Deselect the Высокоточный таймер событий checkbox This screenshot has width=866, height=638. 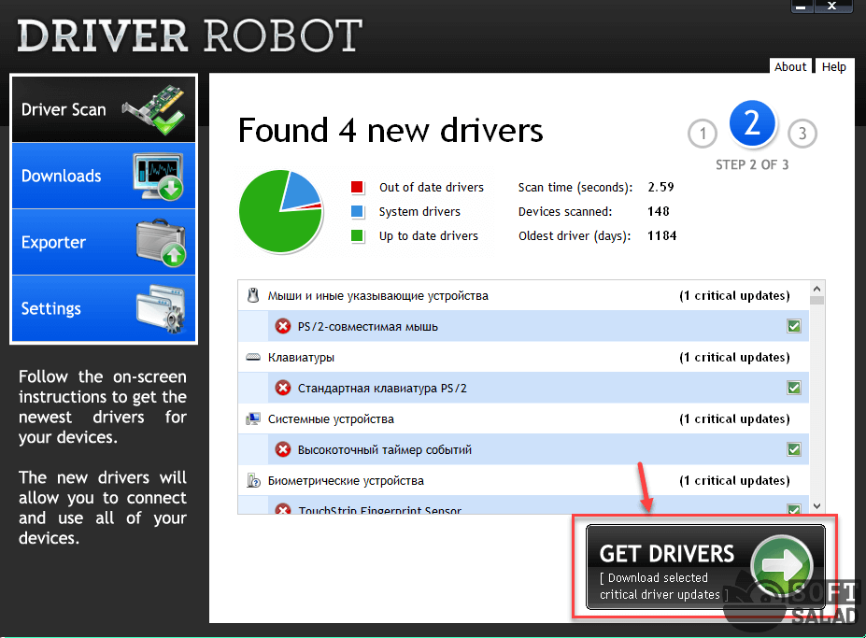793,449
